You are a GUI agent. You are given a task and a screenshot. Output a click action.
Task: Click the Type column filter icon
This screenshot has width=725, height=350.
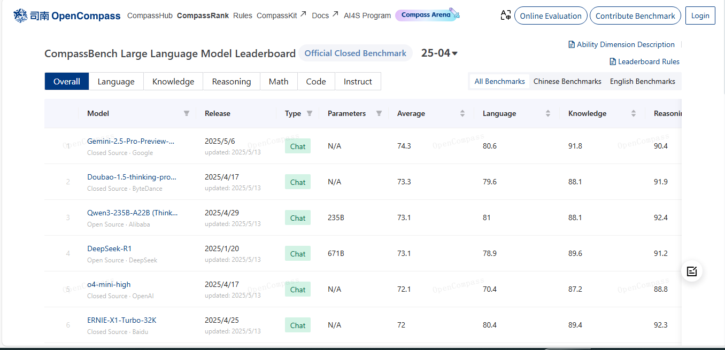click(309, 113)
